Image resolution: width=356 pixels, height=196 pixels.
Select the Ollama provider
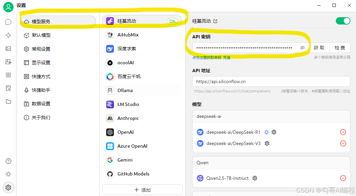point(142,90)
